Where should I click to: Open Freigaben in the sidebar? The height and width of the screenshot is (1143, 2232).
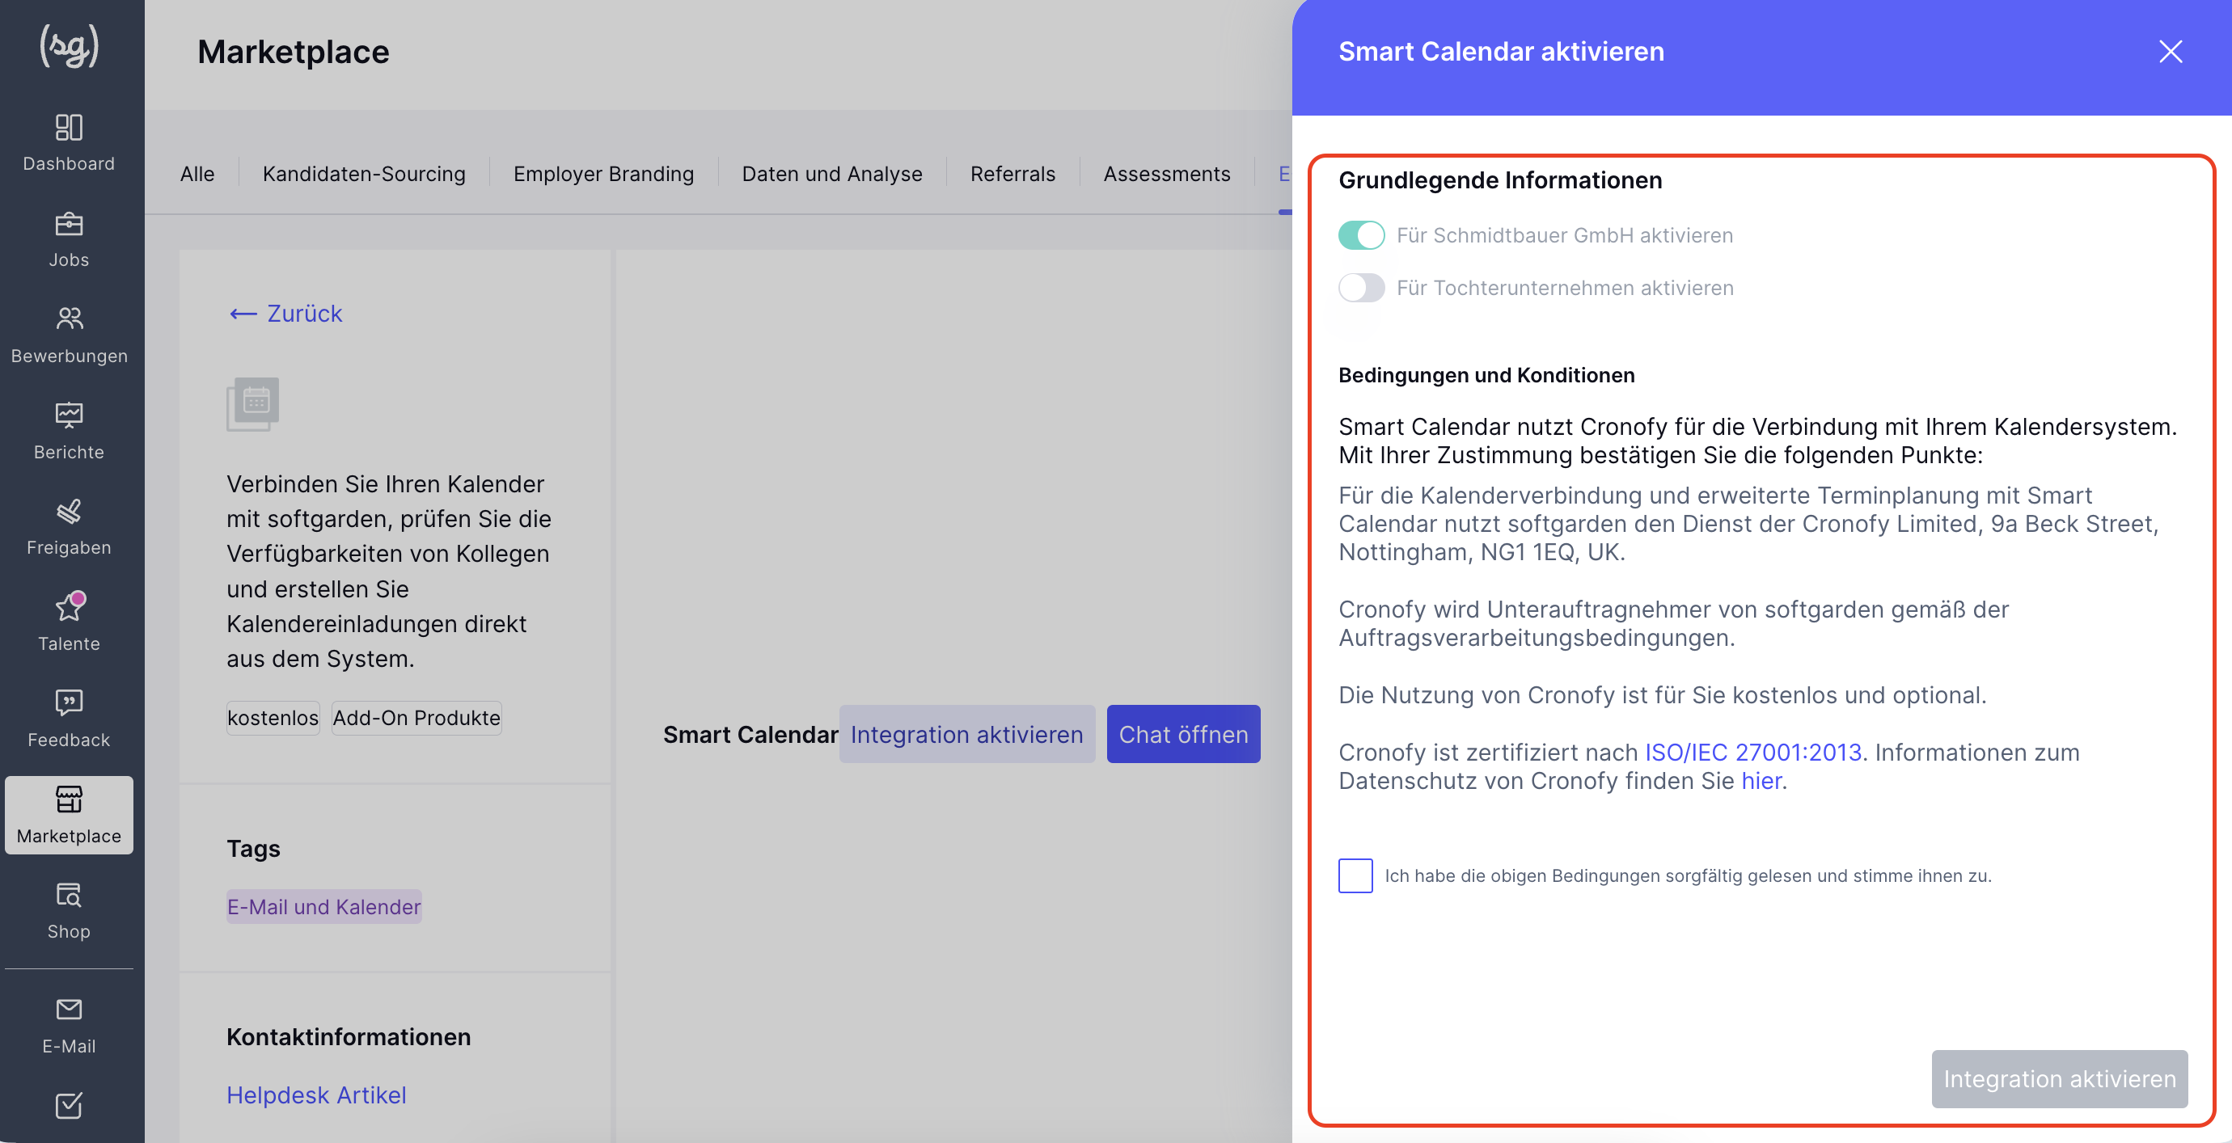pos(69,526)
